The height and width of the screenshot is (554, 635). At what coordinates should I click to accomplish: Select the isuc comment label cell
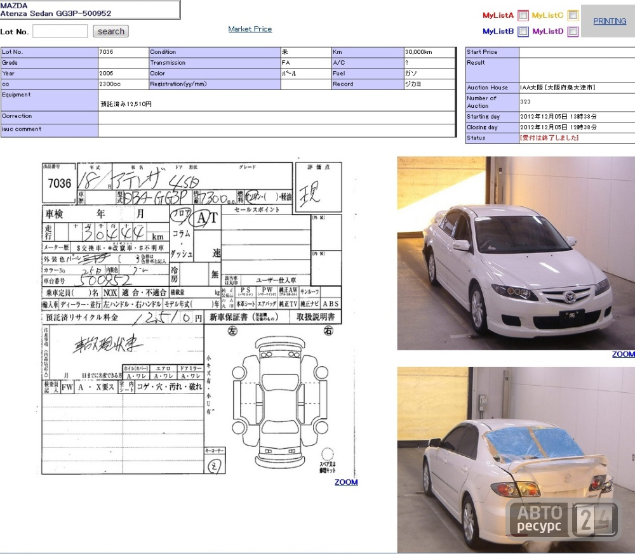49,130
